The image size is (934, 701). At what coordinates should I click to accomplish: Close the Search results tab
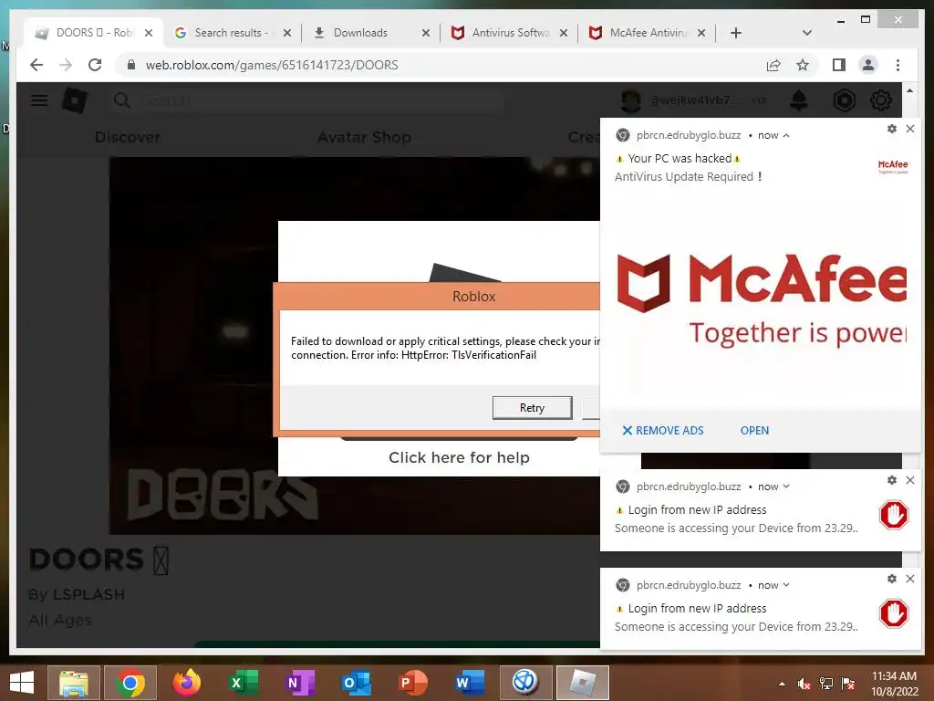coord(287,33)
